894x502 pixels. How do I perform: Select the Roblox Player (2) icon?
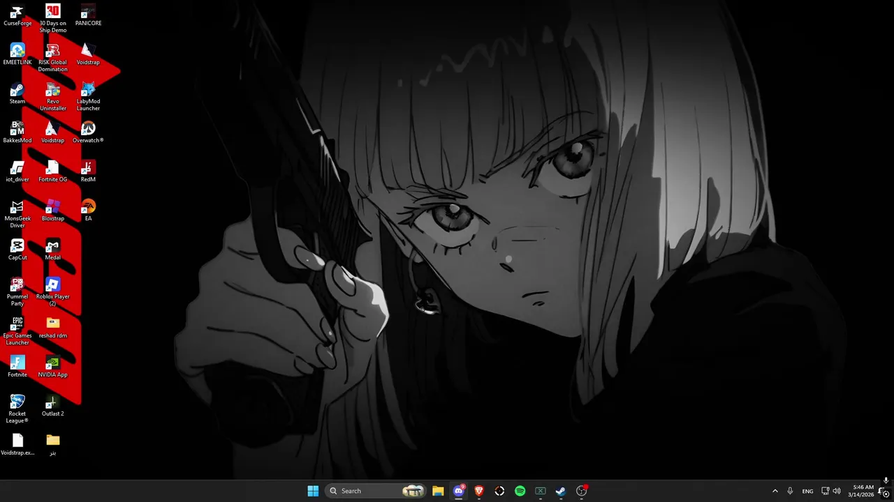click(53, 292)
